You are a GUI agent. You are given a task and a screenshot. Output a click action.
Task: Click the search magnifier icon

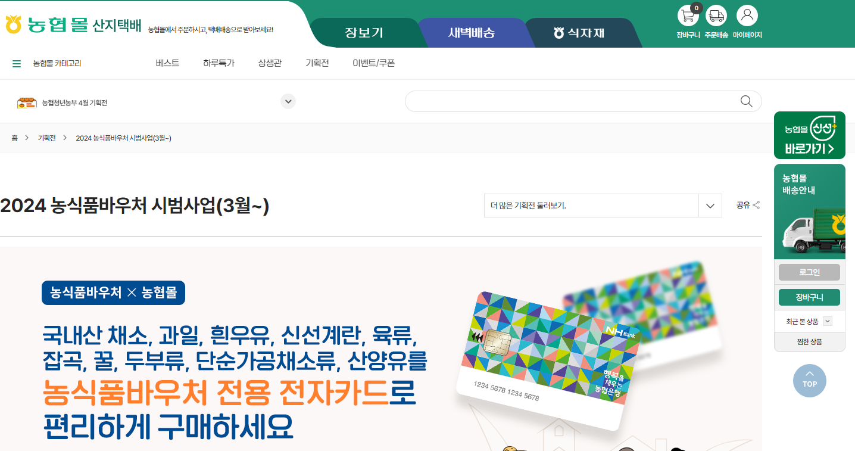tap(746, 101)
